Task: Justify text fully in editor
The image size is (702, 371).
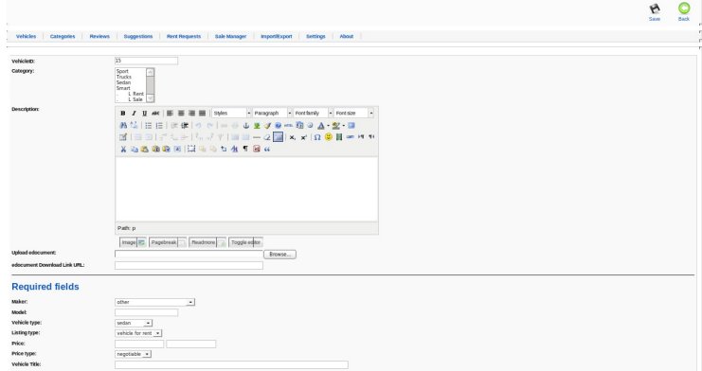Action: [x=203, y=114]
